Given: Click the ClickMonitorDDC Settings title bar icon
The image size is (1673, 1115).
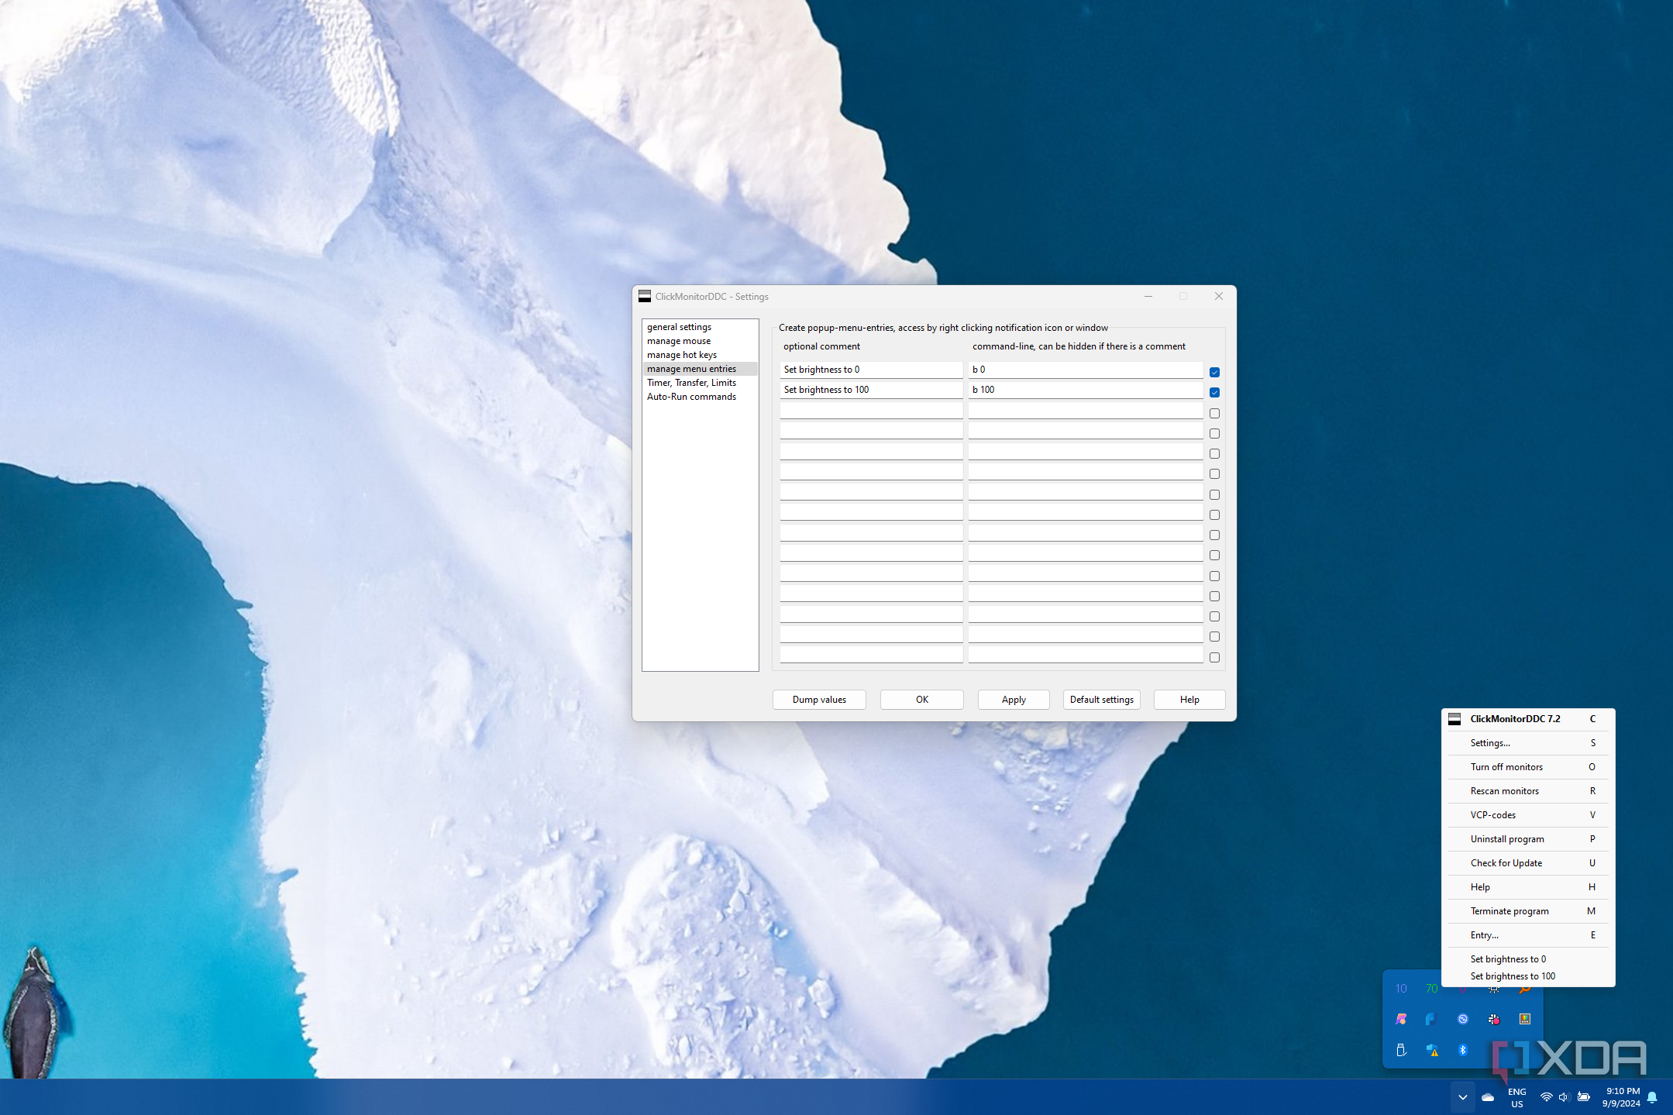Looking at the screenshot, I should [645, 296].
